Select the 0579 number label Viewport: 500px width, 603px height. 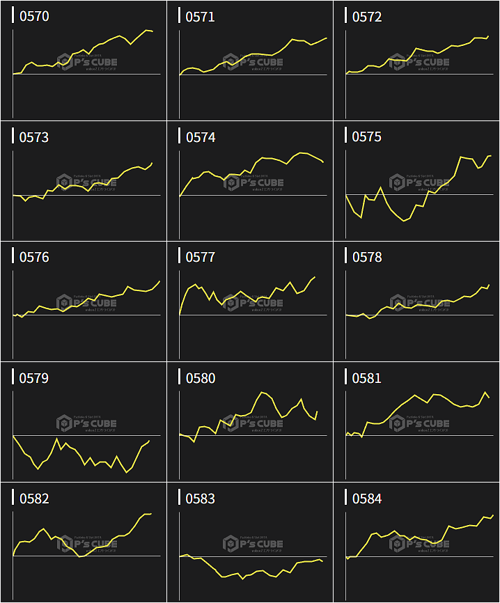pyautogui.click(x=34, y=378)
